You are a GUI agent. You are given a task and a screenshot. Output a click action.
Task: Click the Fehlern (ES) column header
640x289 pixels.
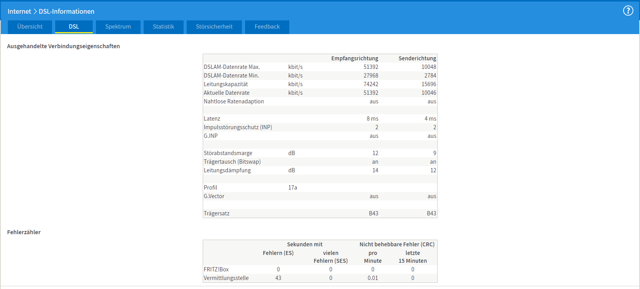coord(278,253)
